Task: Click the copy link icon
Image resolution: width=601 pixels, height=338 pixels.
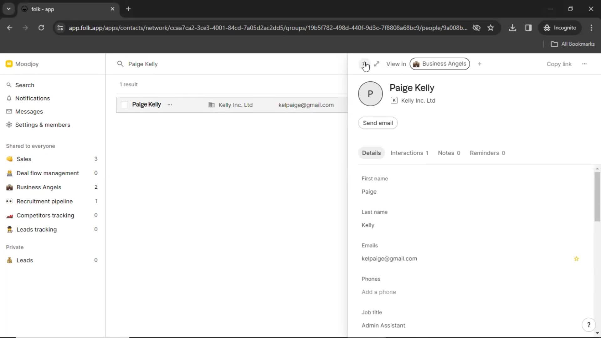Action: click(559, 64)
